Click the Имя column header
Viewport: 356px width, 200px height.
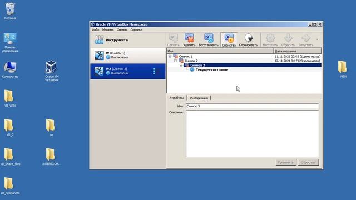click(x=220, y=51)
